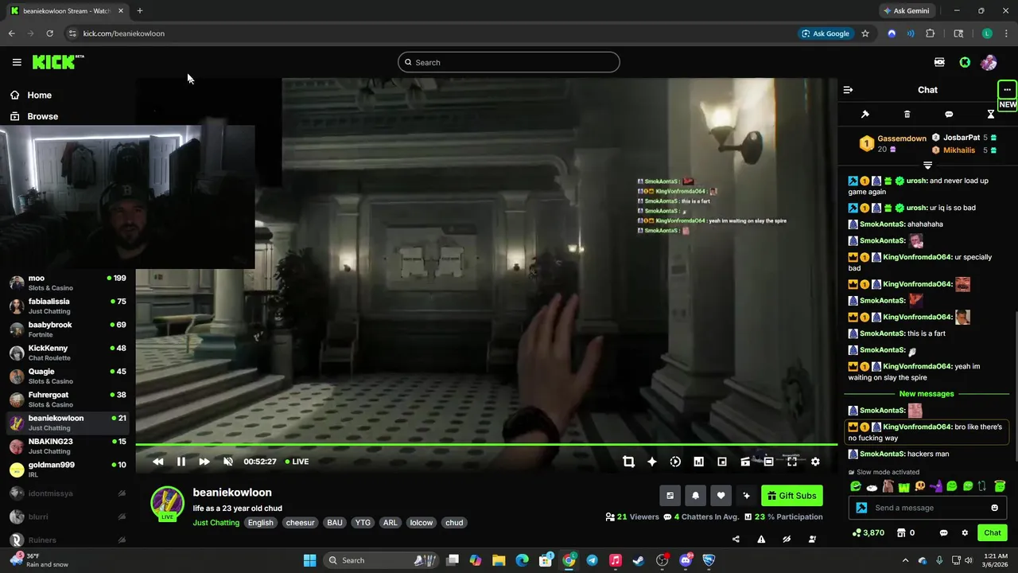Image resolution: width=1018 pixels, height=573 pixels.
Task: Click the crop icon in player controls
Action: 628,462
